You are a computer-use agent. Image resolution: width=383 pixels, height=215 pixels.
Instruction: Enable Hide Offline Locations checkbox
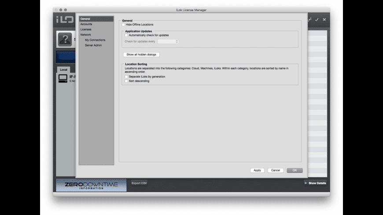click(123, 25)
